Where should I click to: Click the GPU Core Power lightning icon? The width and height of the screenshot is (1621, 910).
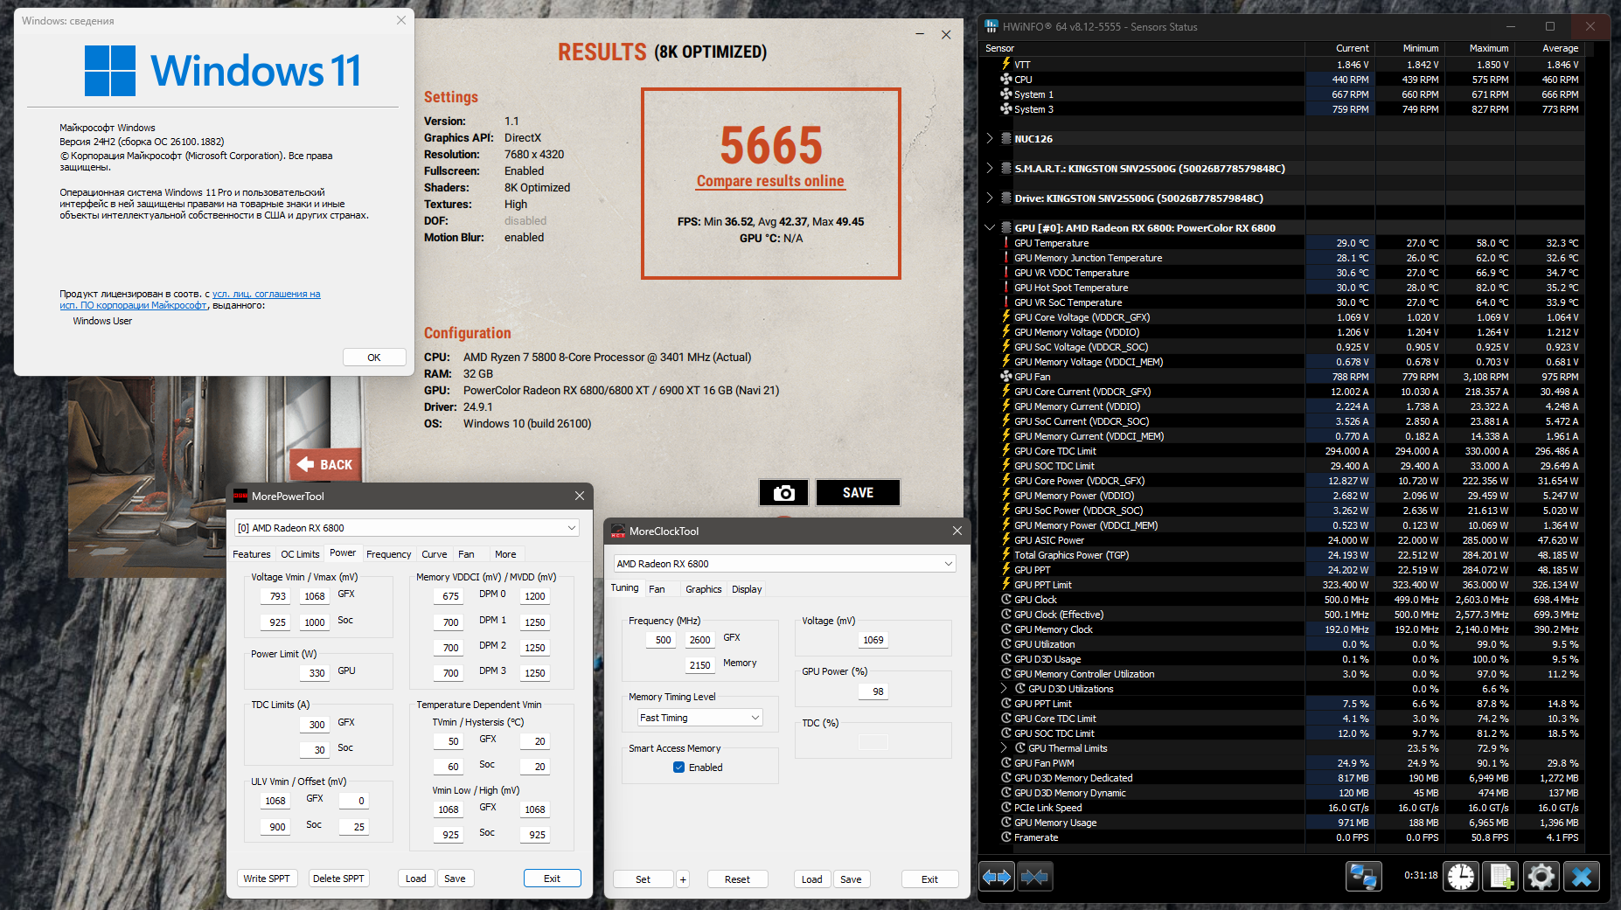1006,481
